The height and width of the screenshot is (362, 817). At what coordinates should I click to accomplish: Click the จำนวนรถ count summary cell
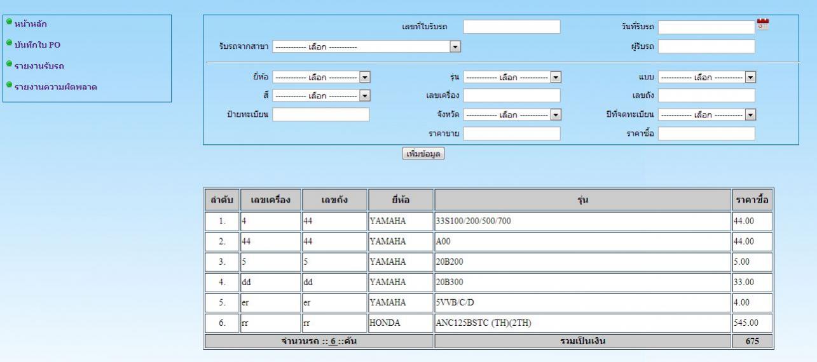coord(319,342)
